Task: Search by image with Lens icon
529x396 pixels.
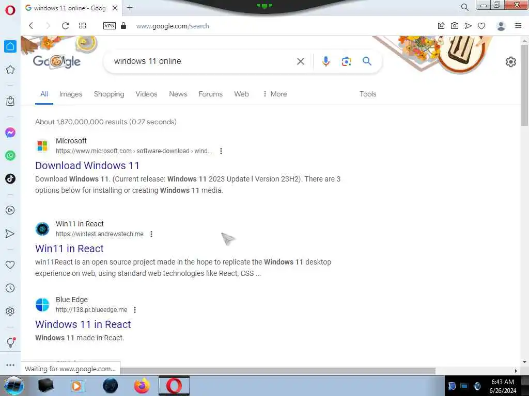Action: point(347,61)
